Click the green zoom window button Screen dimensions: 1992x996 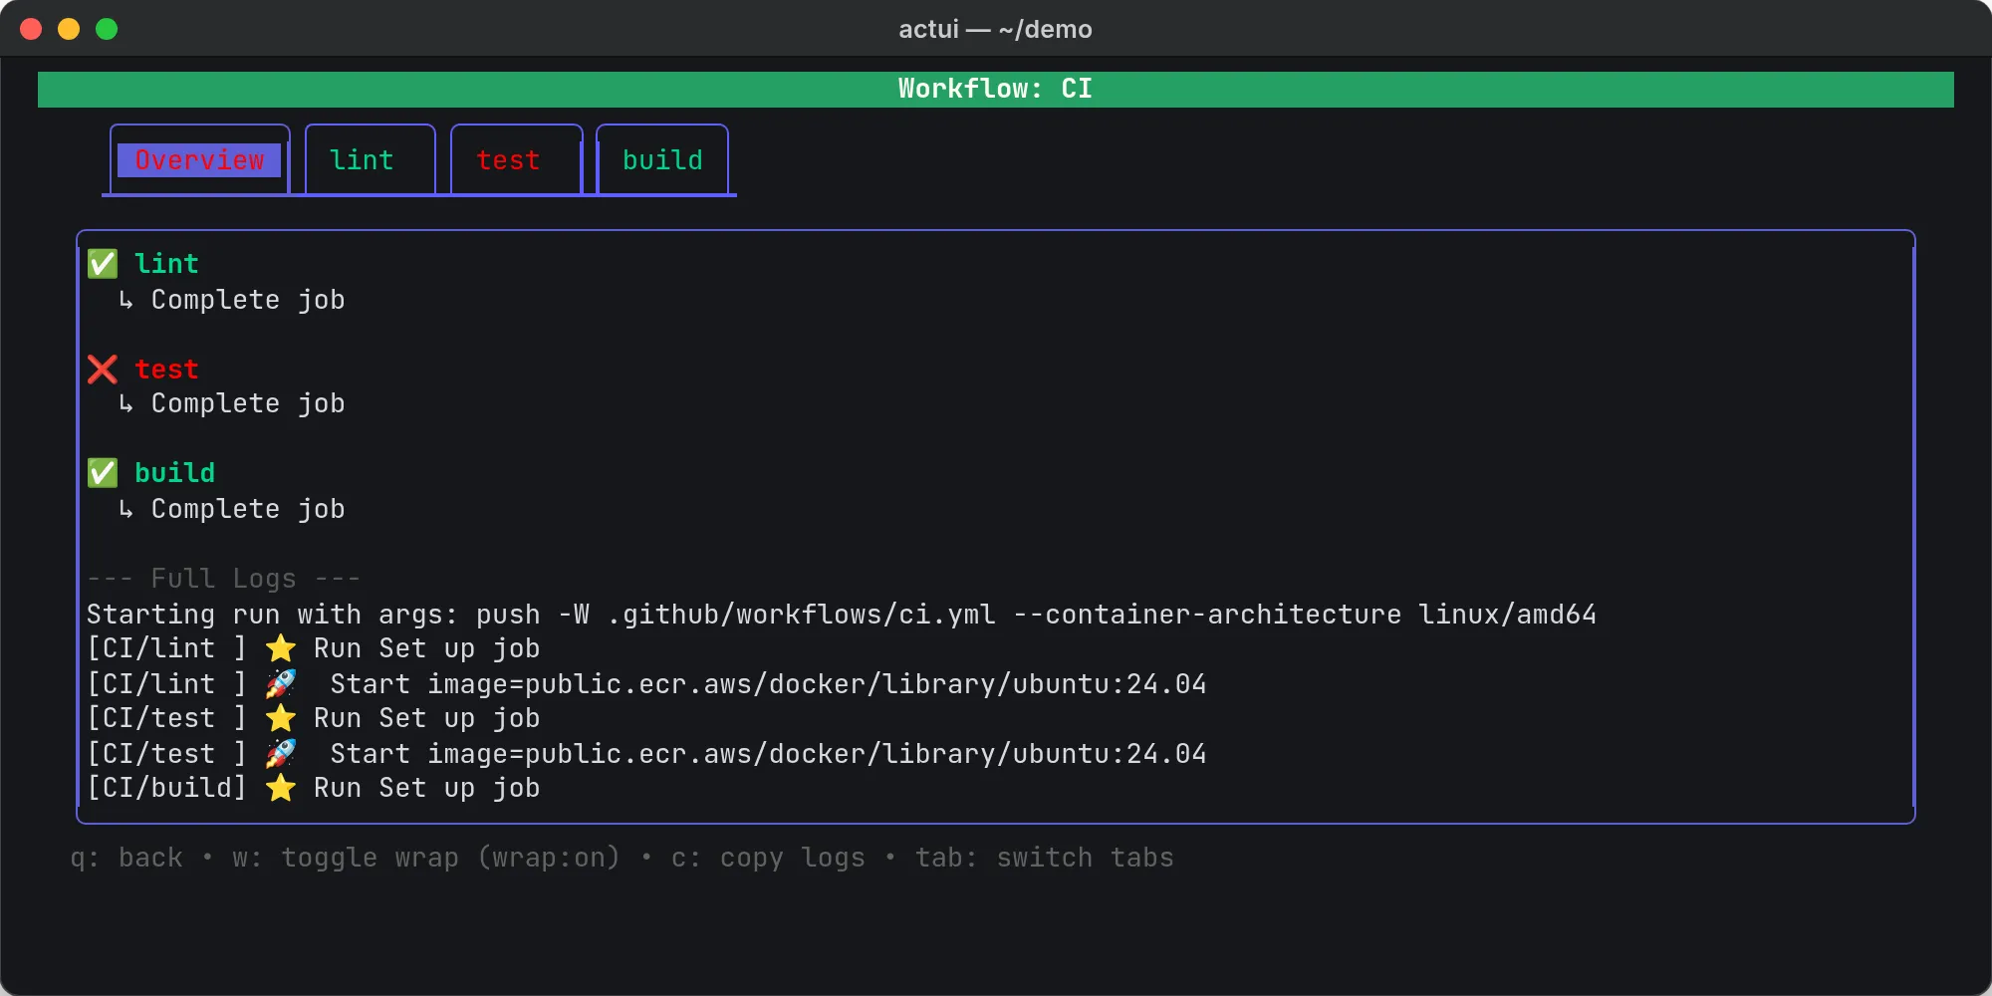coord(107,29)
